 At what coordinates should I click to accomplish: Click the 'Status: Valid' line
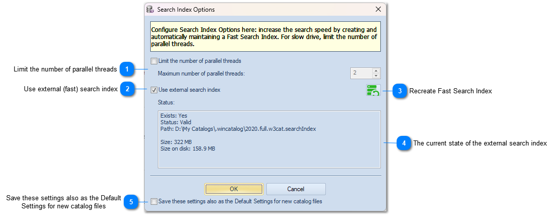tap(176, 122)
